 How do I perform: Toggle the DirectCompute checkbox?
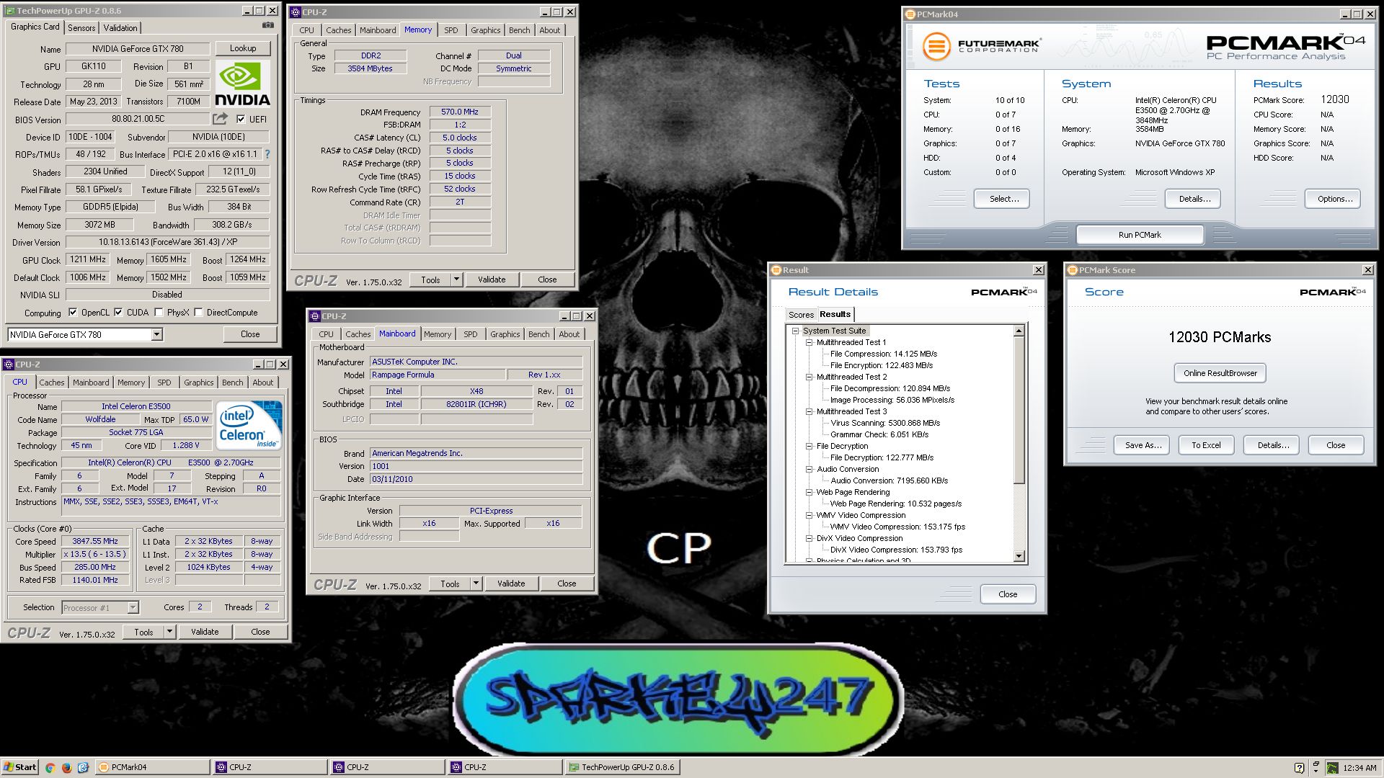198,313
